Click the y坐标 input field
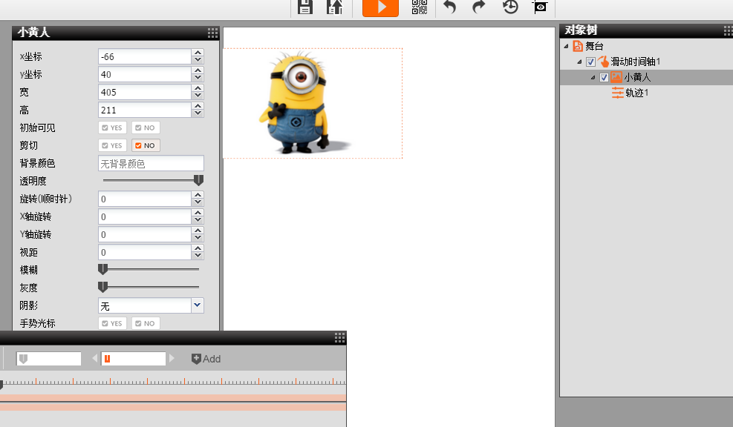Screen dimensions: 733x427 tap(145, 74)
